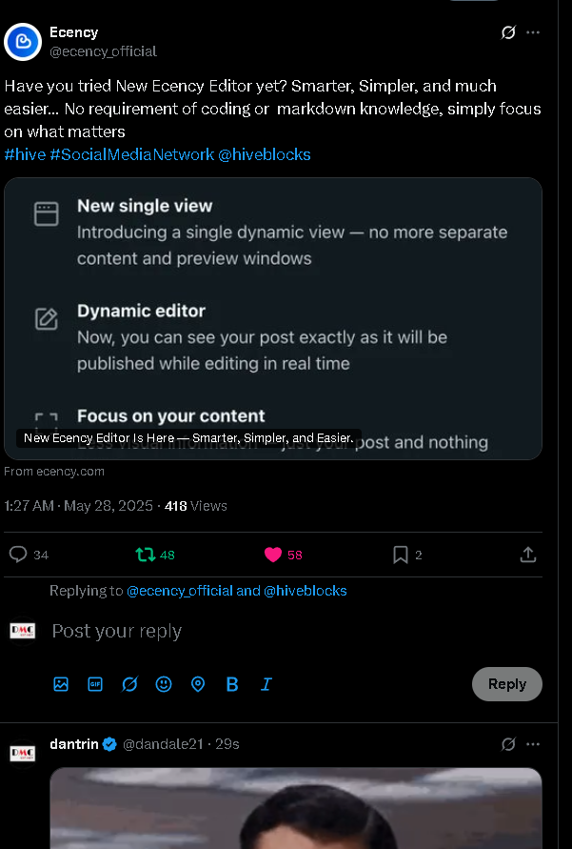Add media image to reply

(61, 684)
